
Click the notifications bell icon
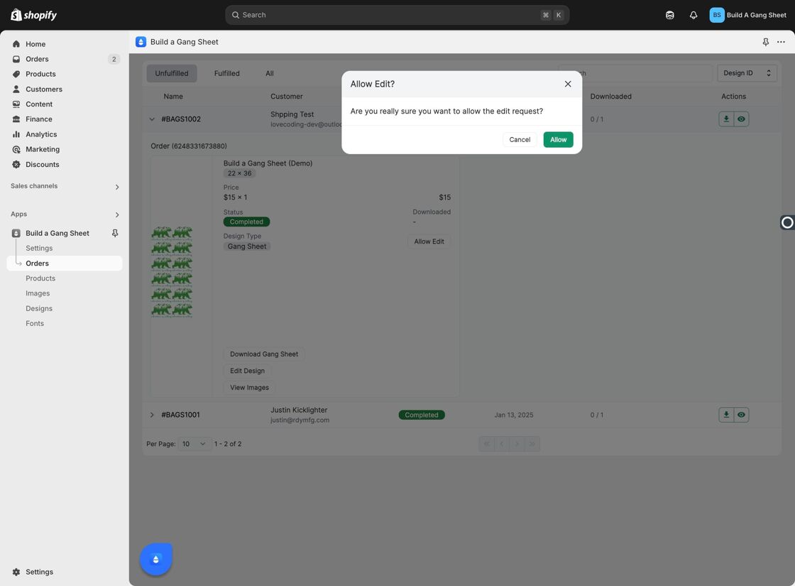pos(693,15)
